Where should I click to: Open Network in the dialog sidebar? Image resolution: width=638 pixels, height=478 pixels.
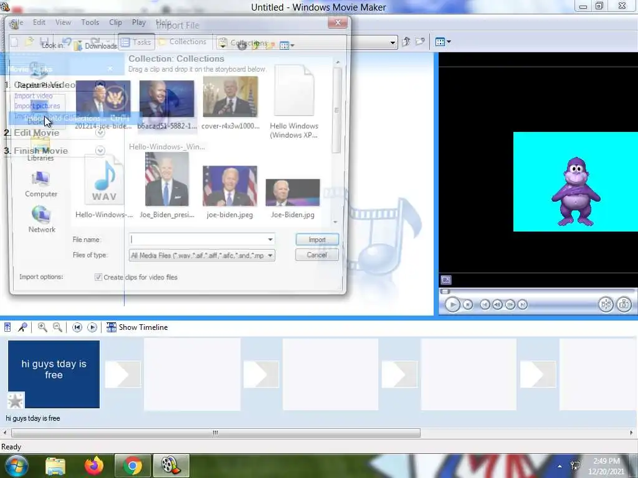pos(42,220)
